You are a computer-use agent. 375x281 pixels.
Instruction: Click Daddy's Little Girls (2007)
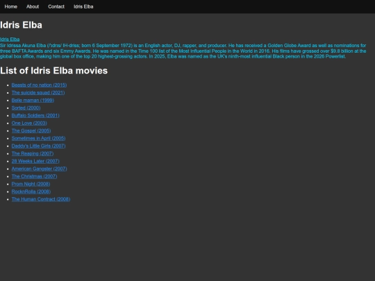pos(38,146)
